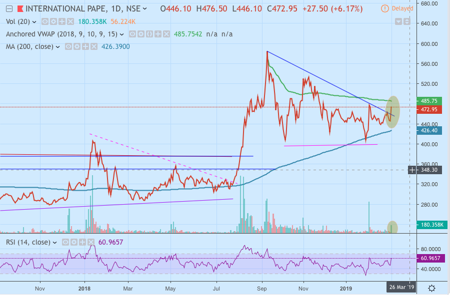This screenshot has width=450, height=295.
Task: Click the pane maximize up-down arrows button
Action: (407, 21)
